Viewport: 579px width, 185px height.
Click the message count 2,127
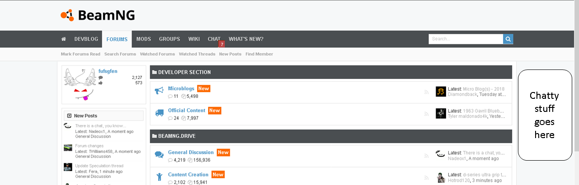tap(137, 78)
